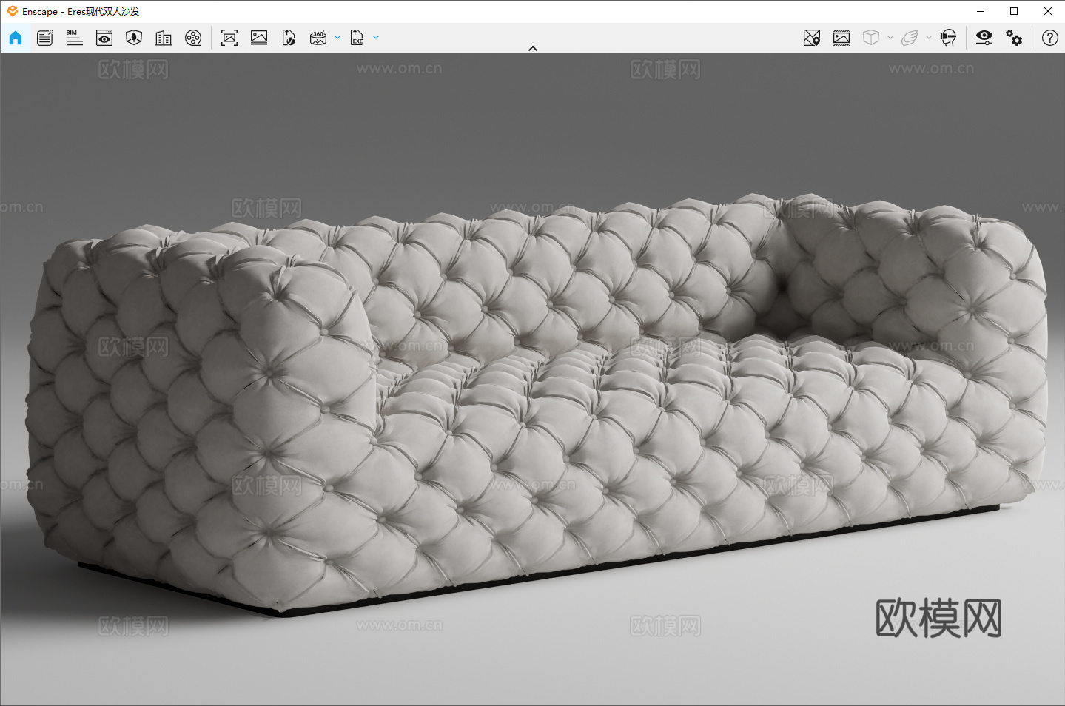
Task: Open the video editor film reel icon
Action: [x=193, y=38]
